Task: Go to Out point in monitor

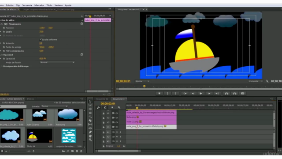Action: click(217, 93)
